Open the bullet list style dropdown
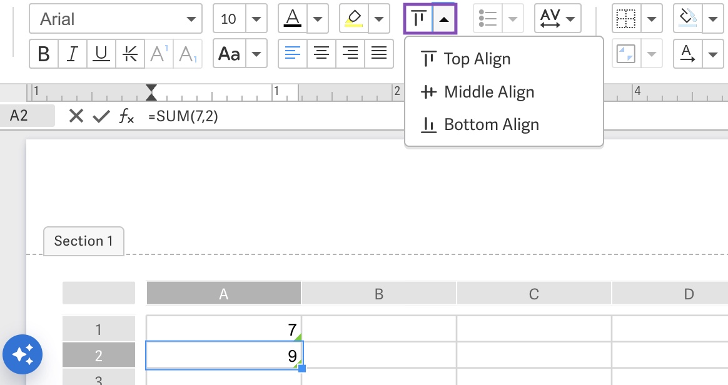Screen dimensions: 728x385 (x=513, y=19)
